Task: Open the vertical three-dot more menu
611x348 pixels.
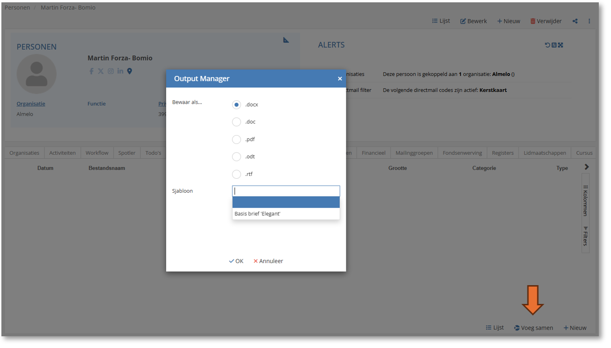Action: tap(589, 21)
